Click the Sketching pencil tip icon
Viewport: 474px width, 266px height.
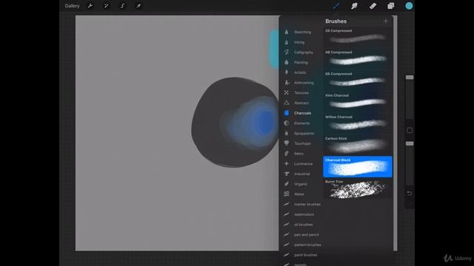tap(287, 32)
